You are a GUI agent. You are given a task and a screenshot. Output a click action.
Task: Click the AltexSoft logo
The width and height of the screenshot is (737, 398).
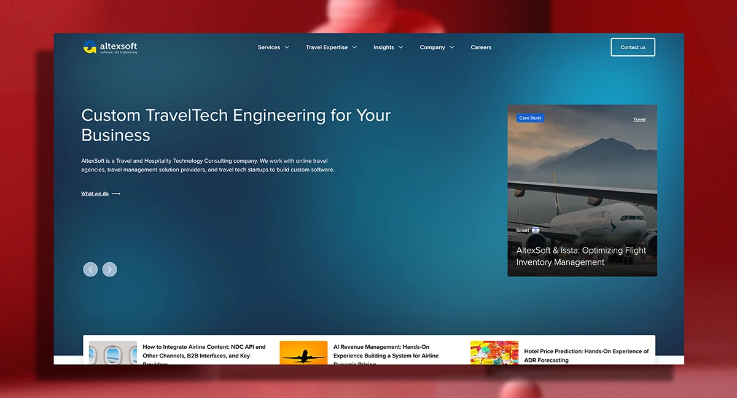click(x=110, y=47)
